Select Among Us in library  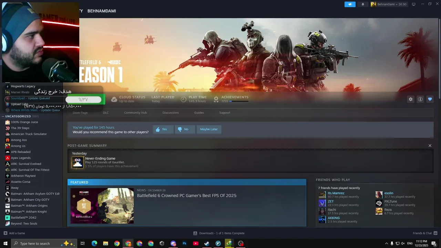18,146
